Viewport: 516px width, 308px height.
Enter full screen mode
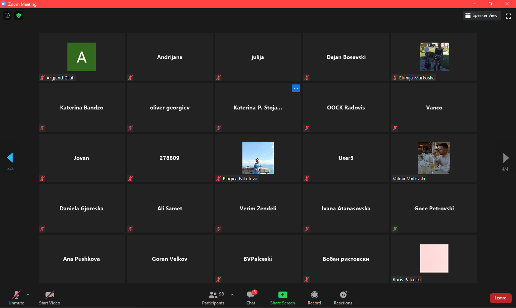pyautogui.click(x=508, y=16)
